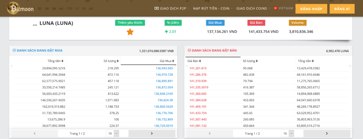Go to previous page of sell list

coord(210,133)
